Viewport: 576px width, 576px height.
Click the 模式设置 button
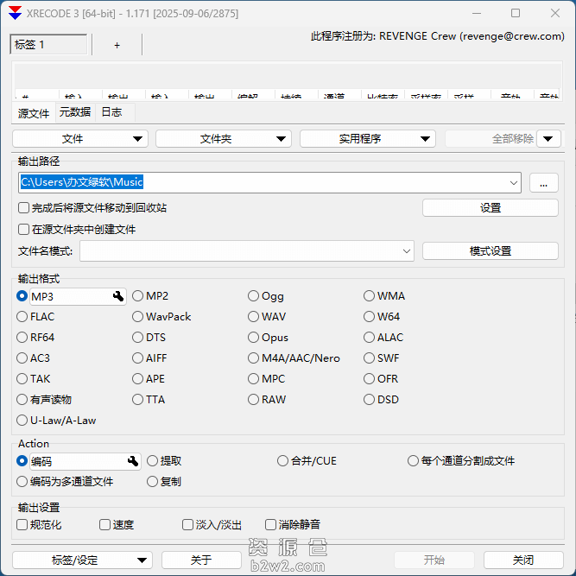point(490,251)
